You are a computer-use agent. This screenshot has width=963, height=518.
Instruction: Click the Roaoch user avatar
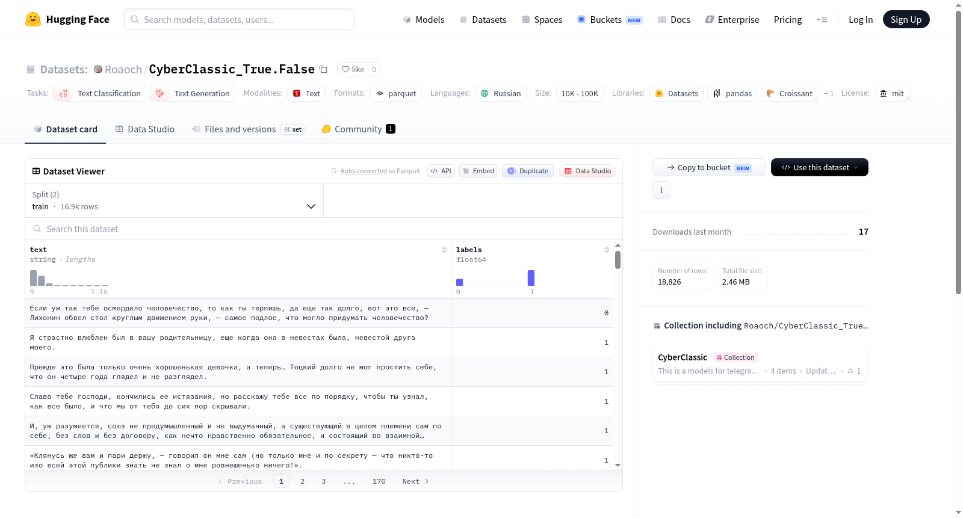(x=98, y=69)
